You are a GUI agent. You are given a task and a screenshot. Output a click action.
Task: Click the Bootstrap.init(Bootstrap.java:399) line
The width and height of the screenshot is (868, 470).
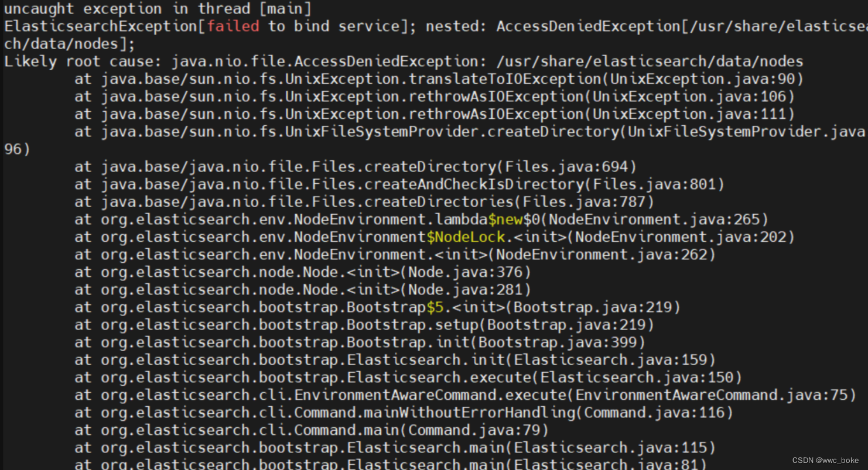click(360, 342)
